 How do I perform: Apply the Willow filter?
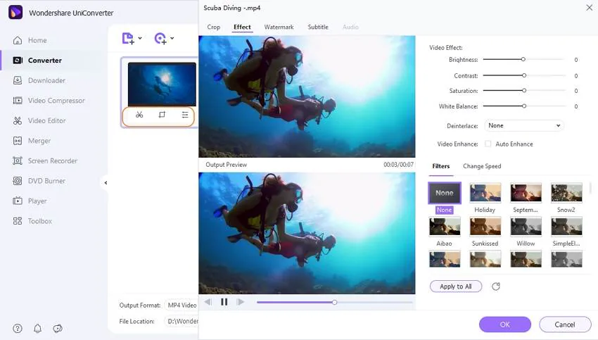[526, 227]
